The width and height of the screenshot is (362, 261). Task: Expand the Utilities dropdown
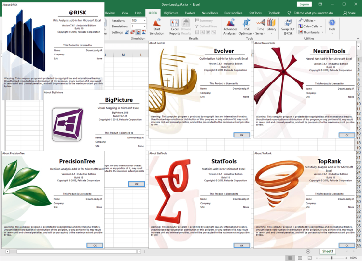(315, 21)
